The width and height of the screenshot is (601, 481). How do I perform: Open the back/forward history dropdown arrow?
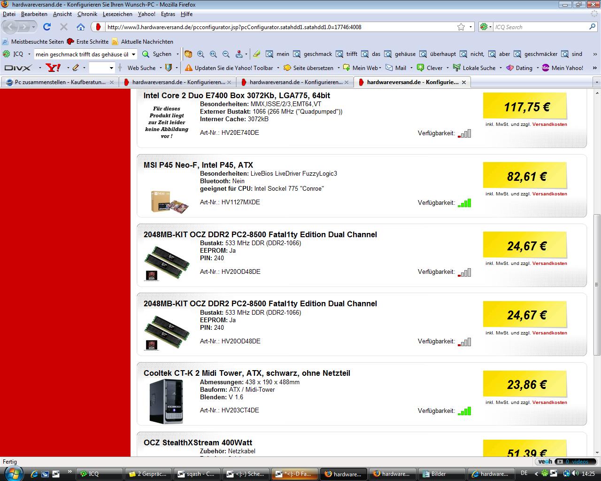(33, 27)
